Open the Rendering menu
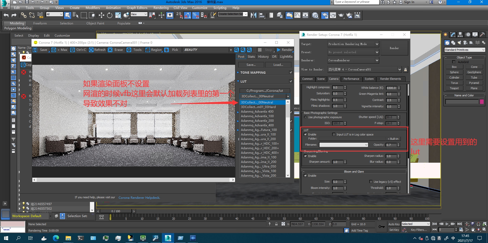Viewport: 488px width, 243px height. [x=161, y=8]
